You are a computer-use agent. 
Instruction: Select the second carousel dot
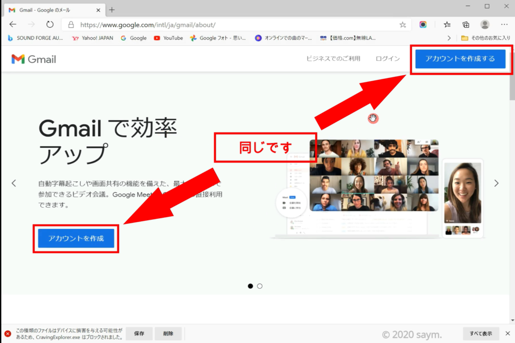click(x=260, y=286)
